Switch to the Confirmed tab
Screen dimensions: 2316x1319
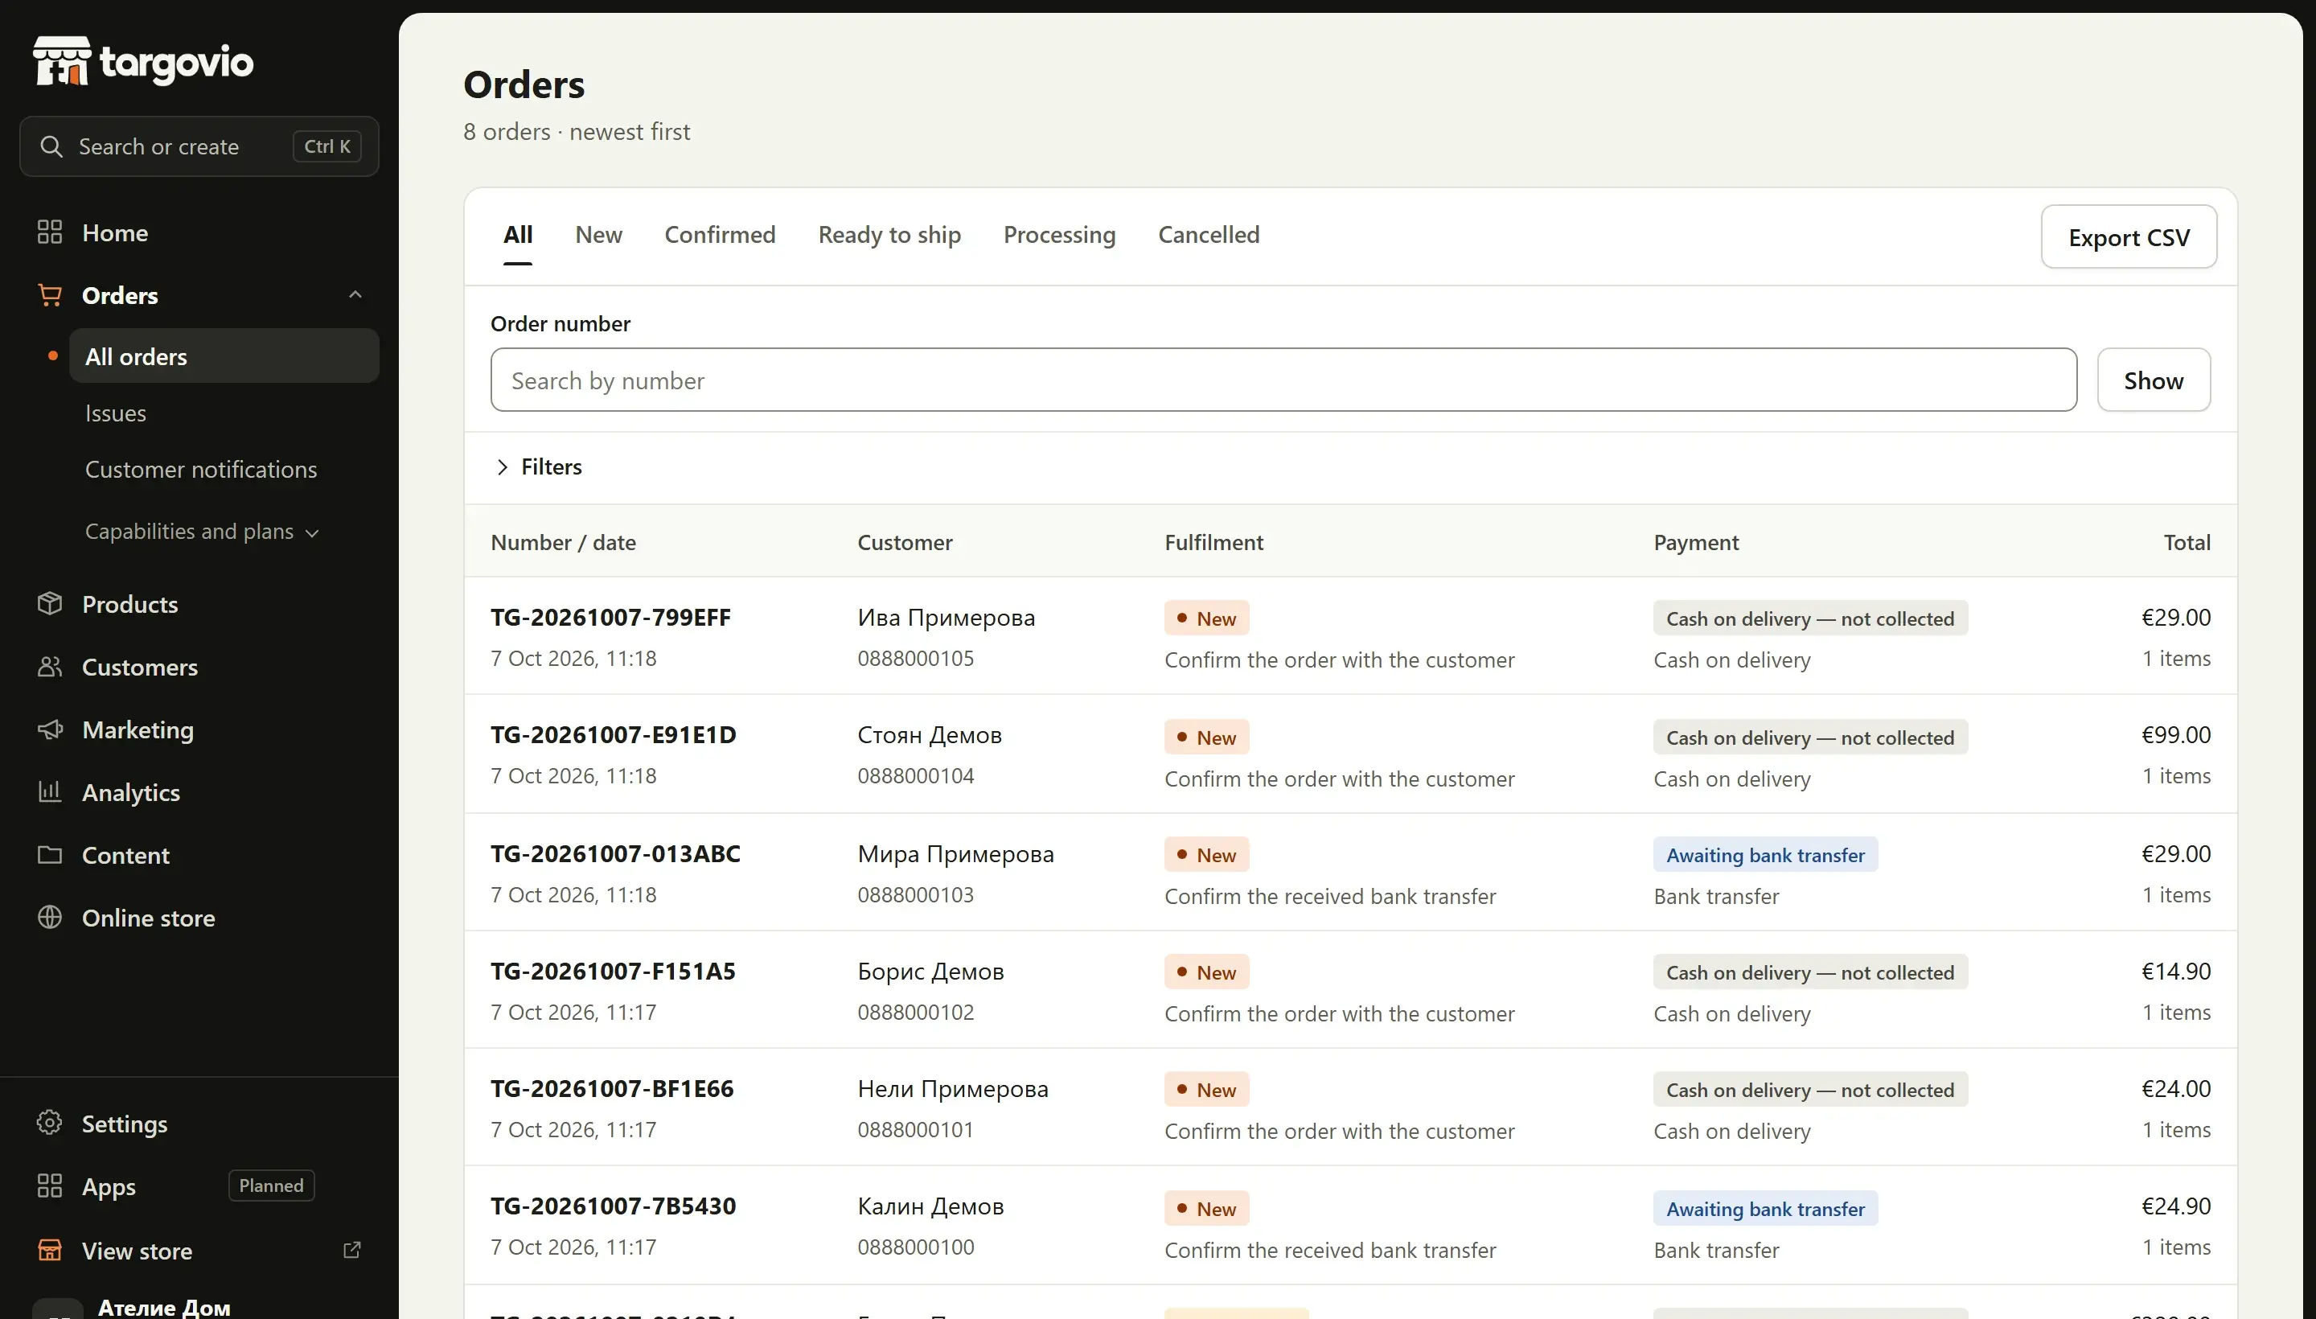point(719,235)
